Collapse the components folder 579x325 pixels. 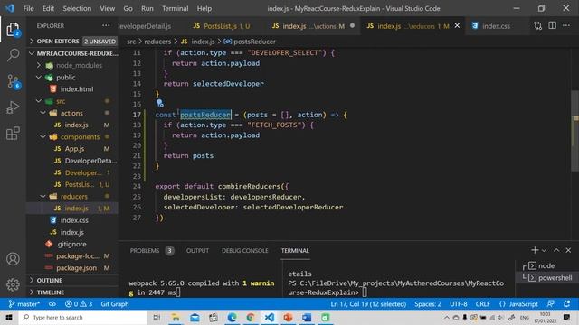tap(72, 136)
